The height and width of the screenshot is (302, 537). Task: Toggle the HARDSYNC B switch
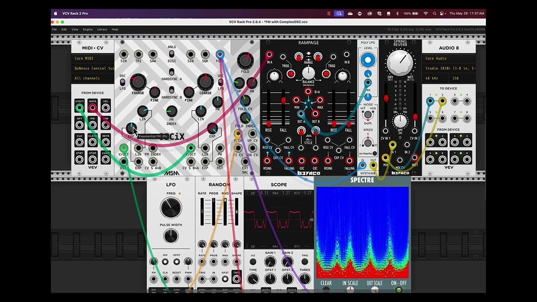[x=171, y=90]
